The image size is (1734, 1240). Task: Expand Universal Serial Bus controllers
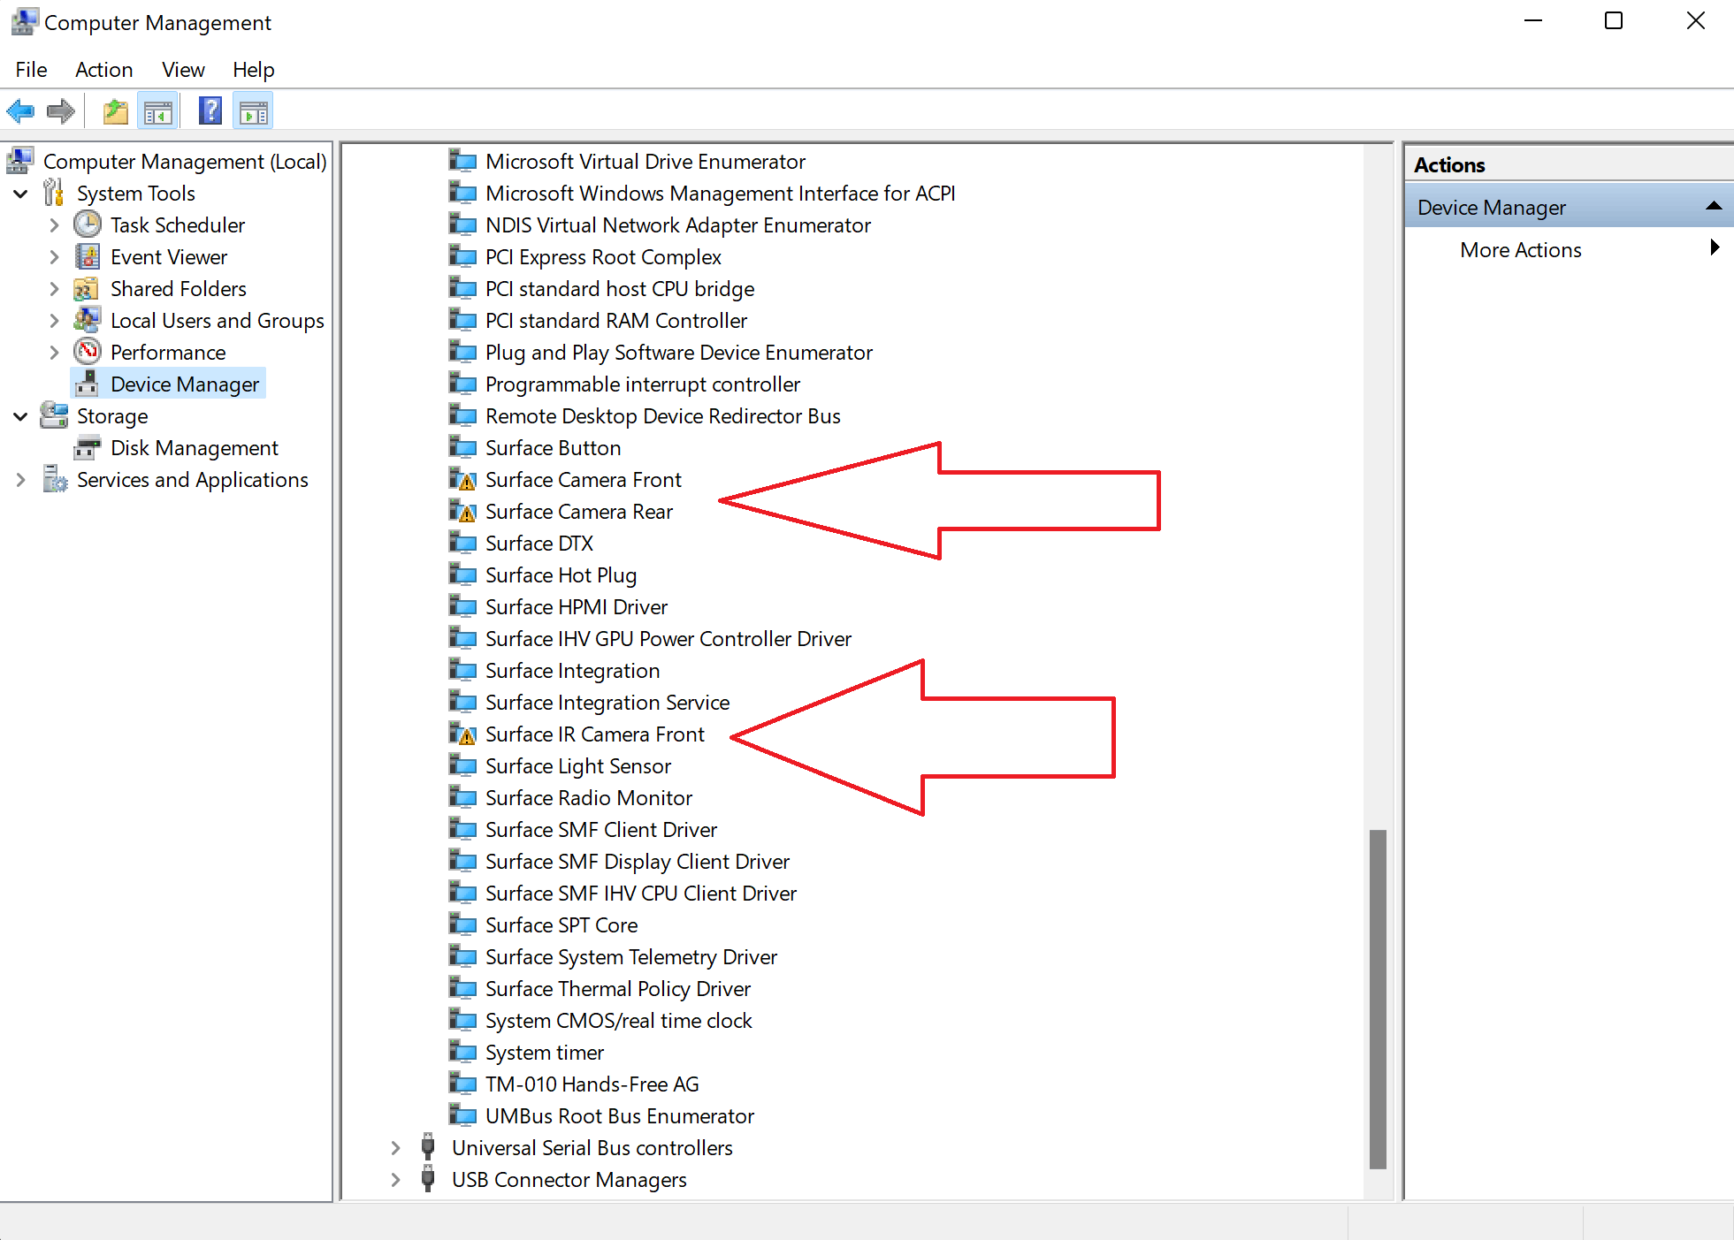[395, 1148]
